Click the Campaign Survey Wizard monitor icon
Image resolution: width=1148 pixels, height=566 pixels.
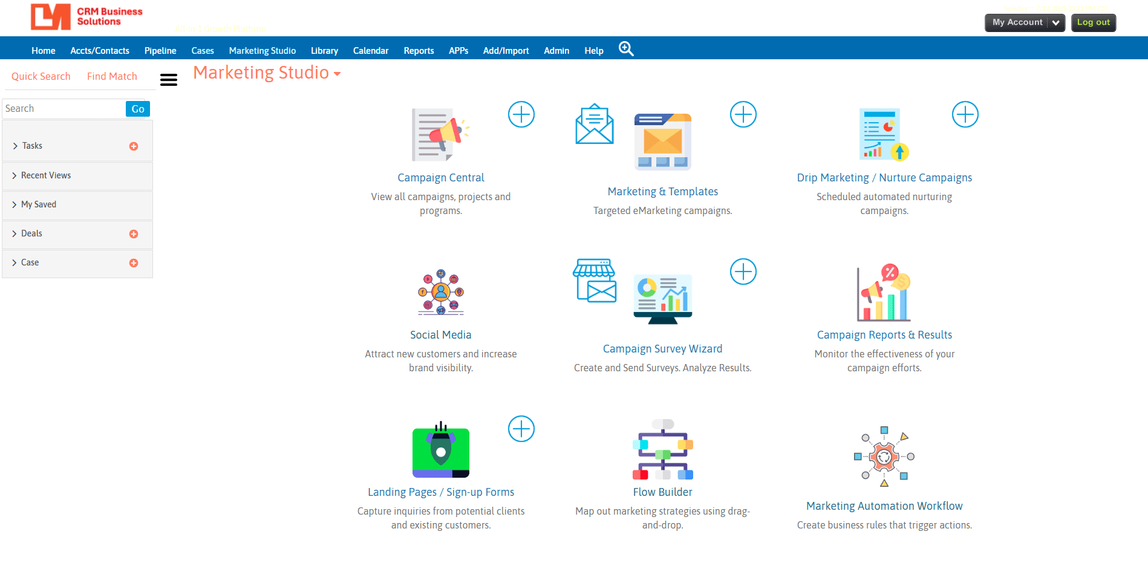click(663, 296)
